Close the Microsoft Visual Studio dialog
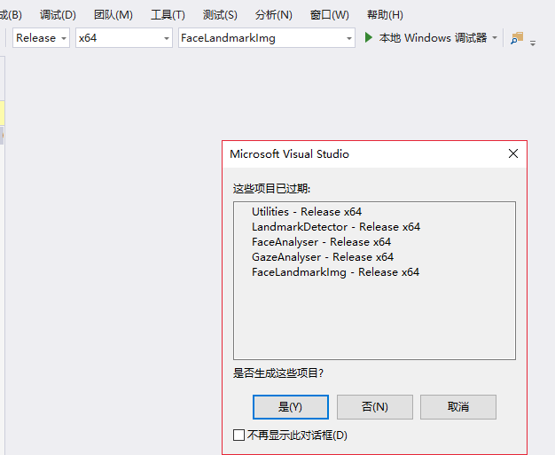 point(512,153)
